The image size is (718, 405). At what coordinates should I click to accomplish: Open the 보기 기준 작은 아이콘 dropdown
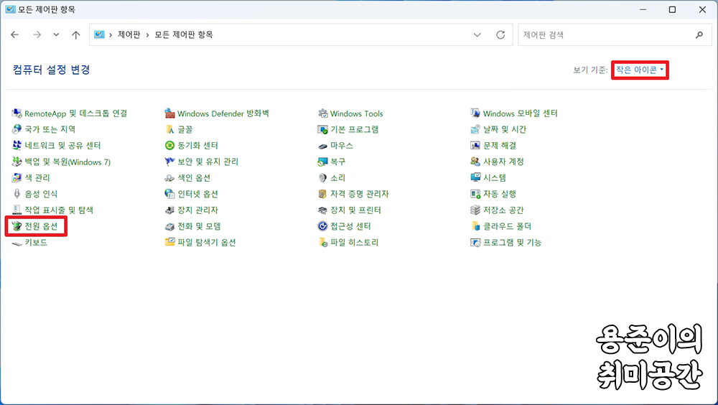click(x=640, y=70)
